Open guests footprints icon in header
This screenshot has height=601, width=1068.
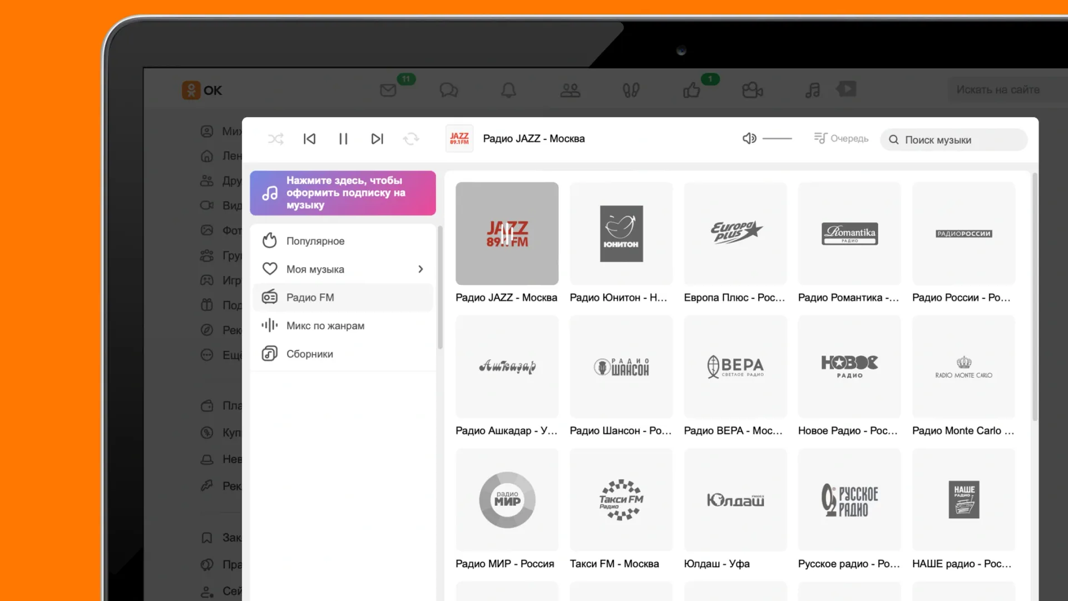point(631,90)
